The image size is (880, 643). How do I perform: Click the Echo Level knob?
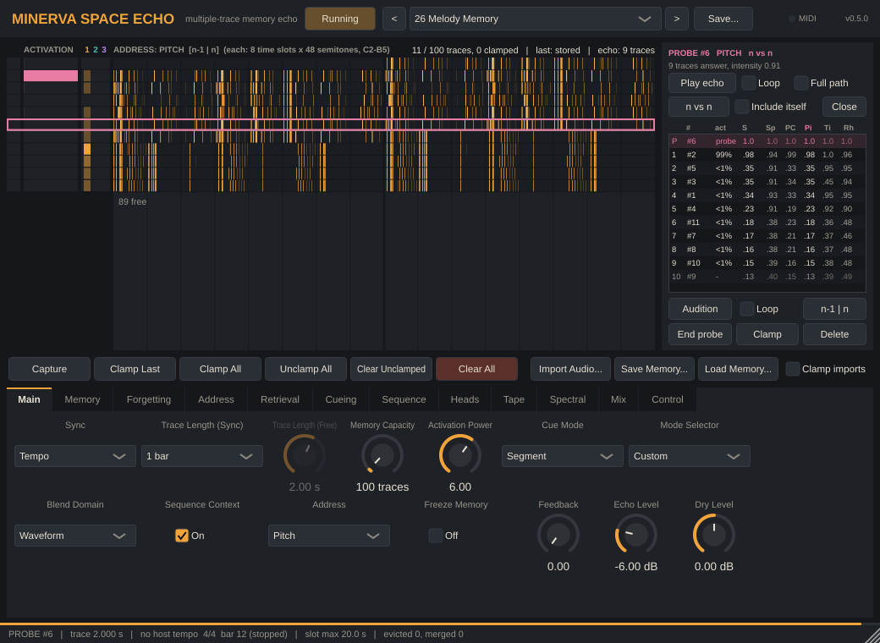(x=635, y=535)
